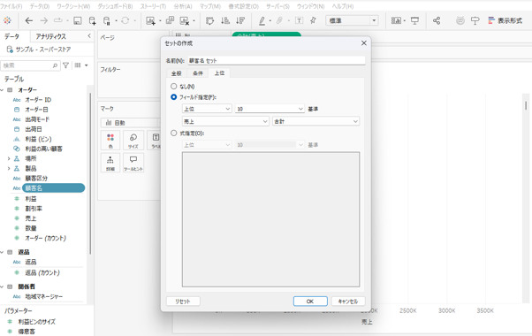Switch to the 条件 tab

[x=198, y=73]
